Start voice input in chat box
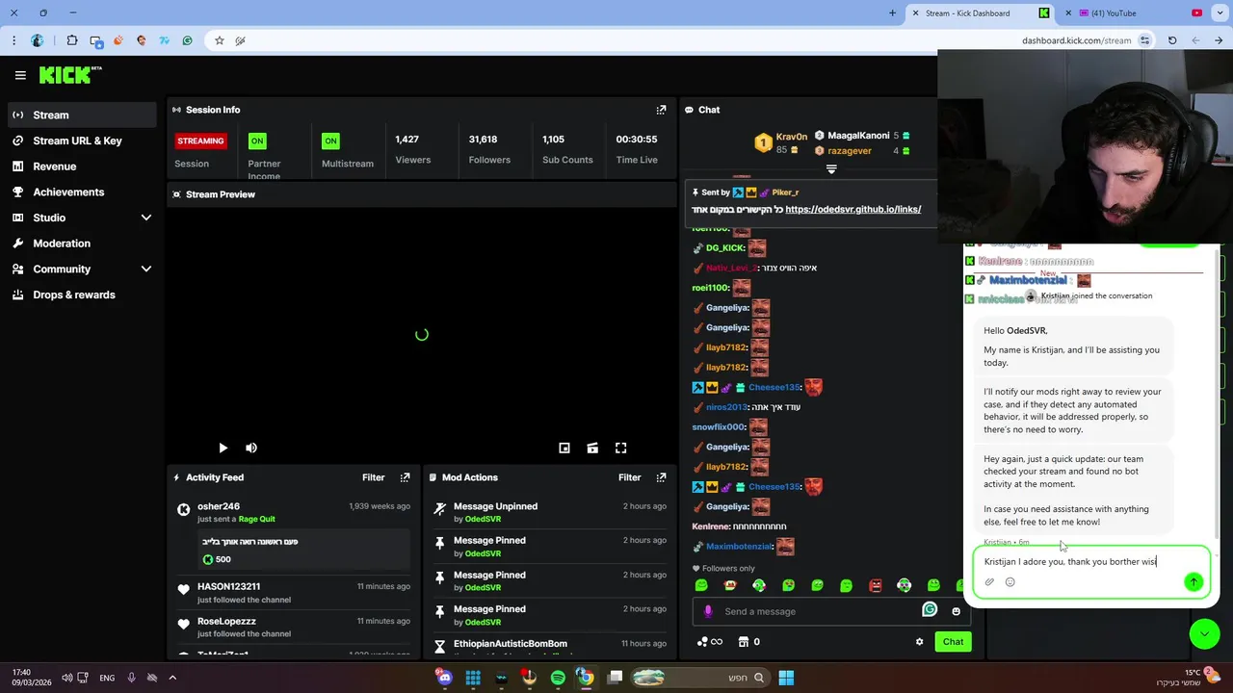The height and width of the screenshot is (693, 1233). click(708, 611)
